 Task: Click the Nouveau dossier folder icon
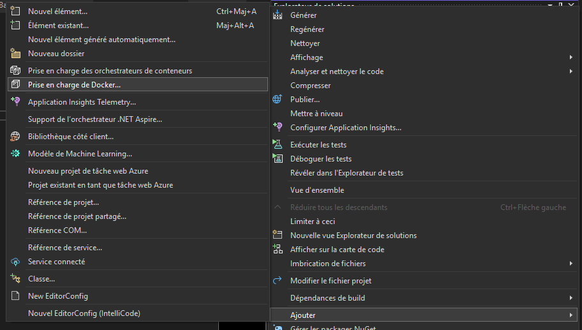coord(15,54)
